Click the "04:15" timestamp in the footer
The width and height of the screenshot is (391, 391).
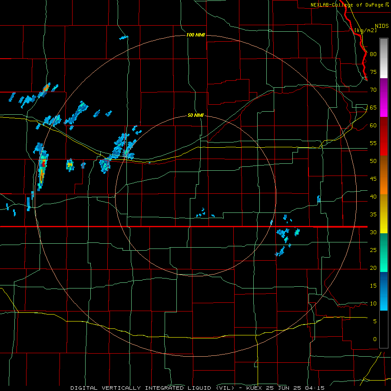pos(316,388)
